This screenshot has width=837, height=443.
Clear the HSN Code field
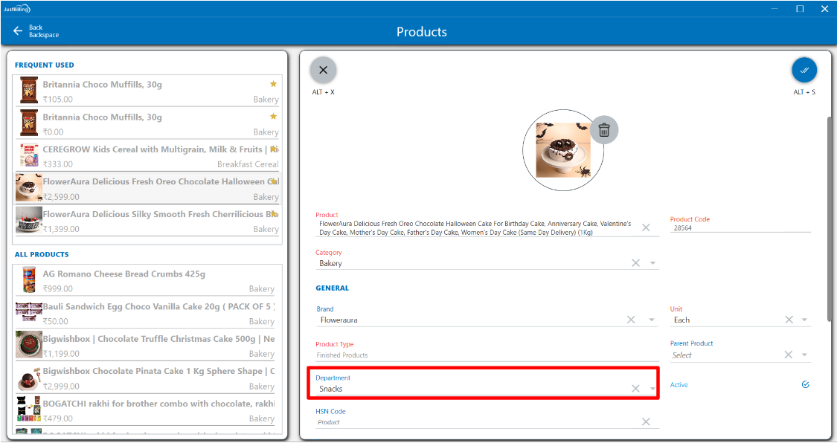(x=646, y=421)
